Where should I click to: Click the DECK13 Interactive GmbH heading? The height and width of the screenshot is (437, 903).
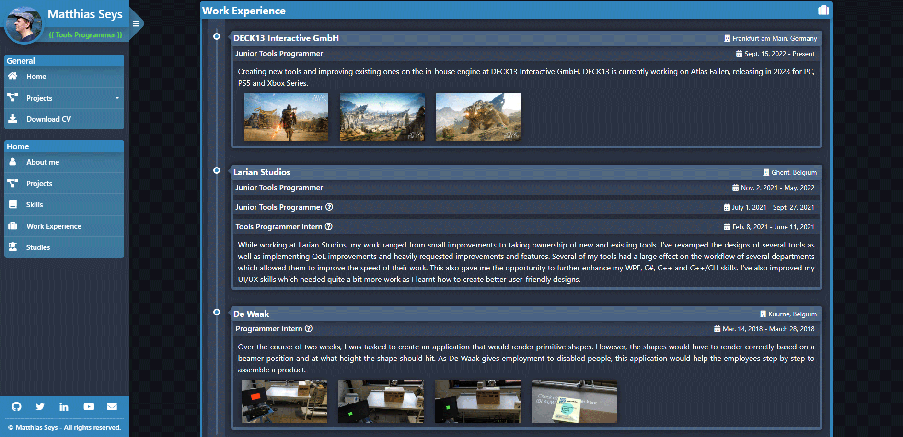(286, 38)
